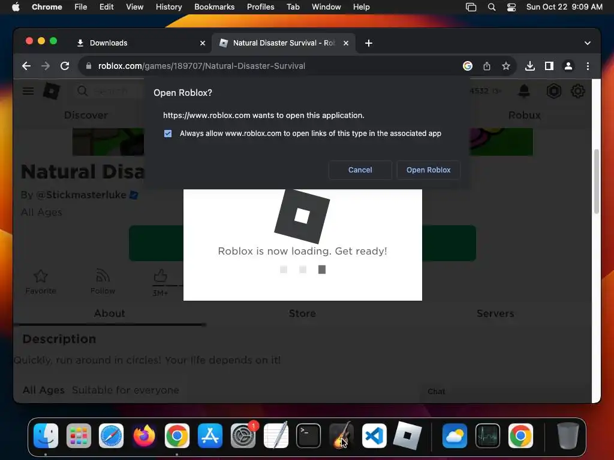Open the File menu

[81, 7]
